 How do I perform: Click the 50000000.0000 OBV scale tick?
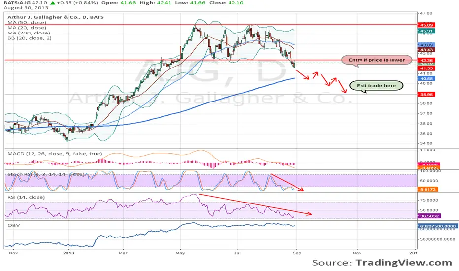pyautogui.click(x=437, y=239)
